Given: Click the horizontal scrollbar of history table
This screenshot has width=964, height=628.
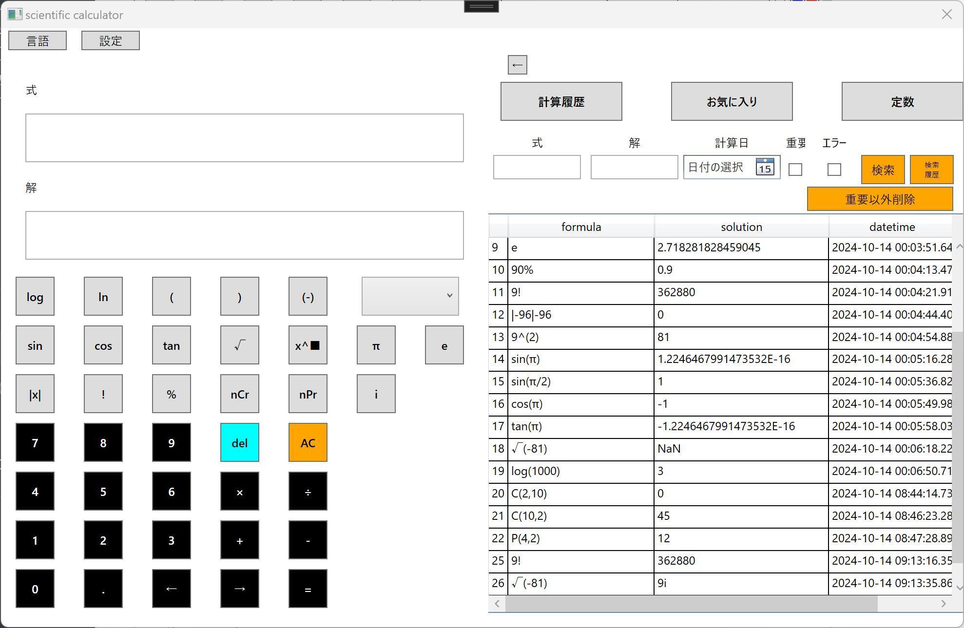Looking at the screenshot, I should pyautogui.click(x=691, y=604).
